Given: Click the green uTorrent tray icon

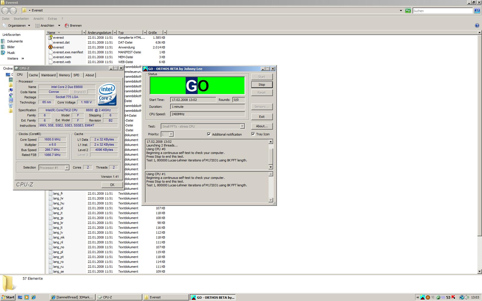Looking at the screenshot, I should tap(438, 297).
